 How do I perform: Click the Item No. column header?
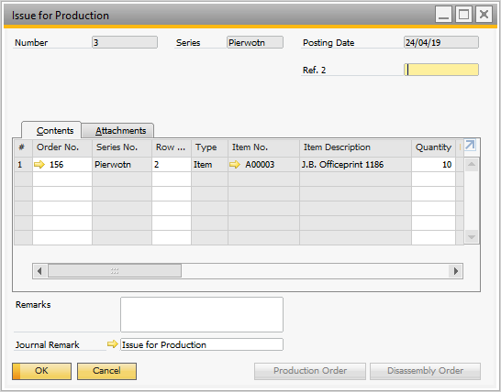click(264, 147)
